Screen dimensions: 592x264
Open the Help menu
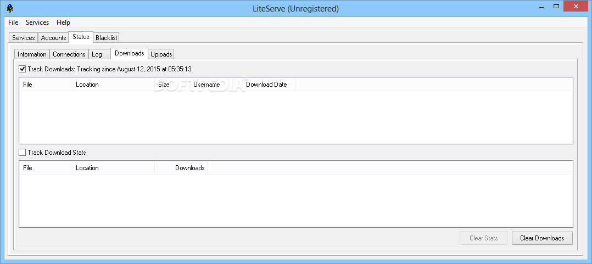coord(64,23)
